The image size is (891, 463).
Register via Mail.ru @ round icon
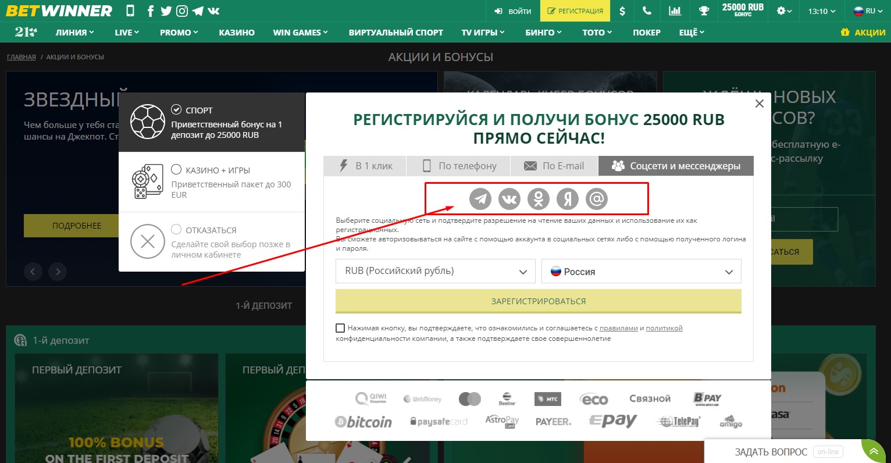click(597, 199)
